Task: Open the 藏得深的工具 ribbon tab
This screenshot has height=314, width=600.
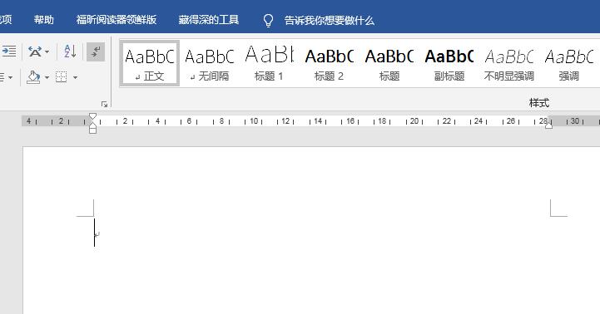Action: point(209,20)
